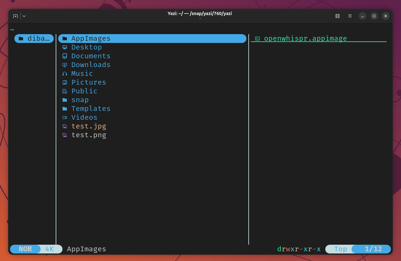The width and height of the screenshot is (401, 261).
Task: Click the building icon beside Public
Action: tap(65, 91)
